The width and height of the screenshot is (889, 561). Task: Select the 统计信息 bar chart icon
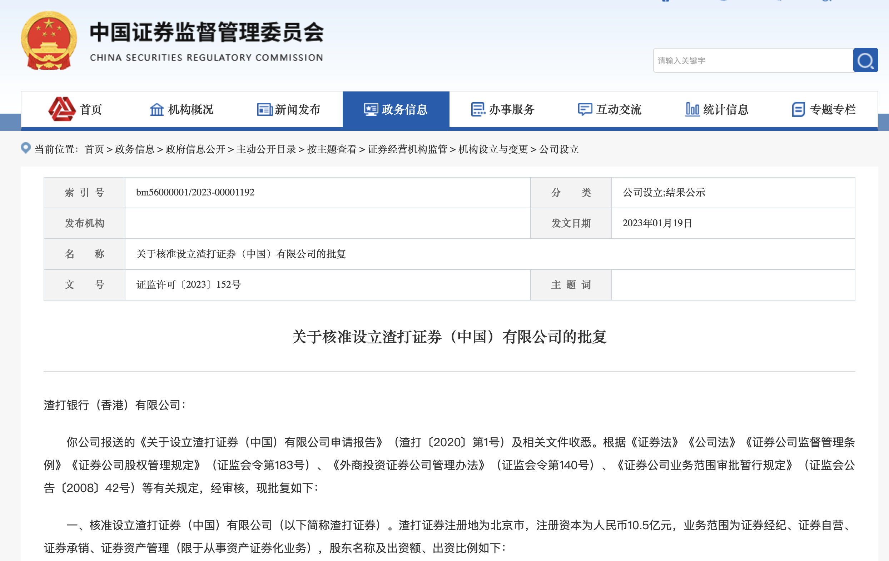pos(693,109)
